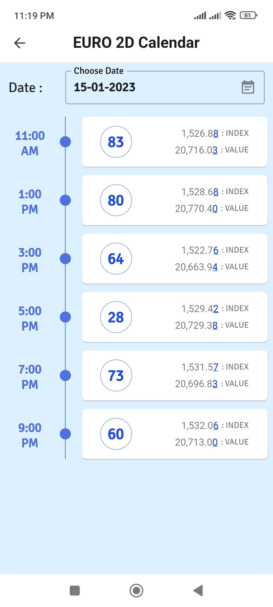Tap the Wi-Fi status icon
Viewport: 273px width, 607px height.
tap(230, 15)
